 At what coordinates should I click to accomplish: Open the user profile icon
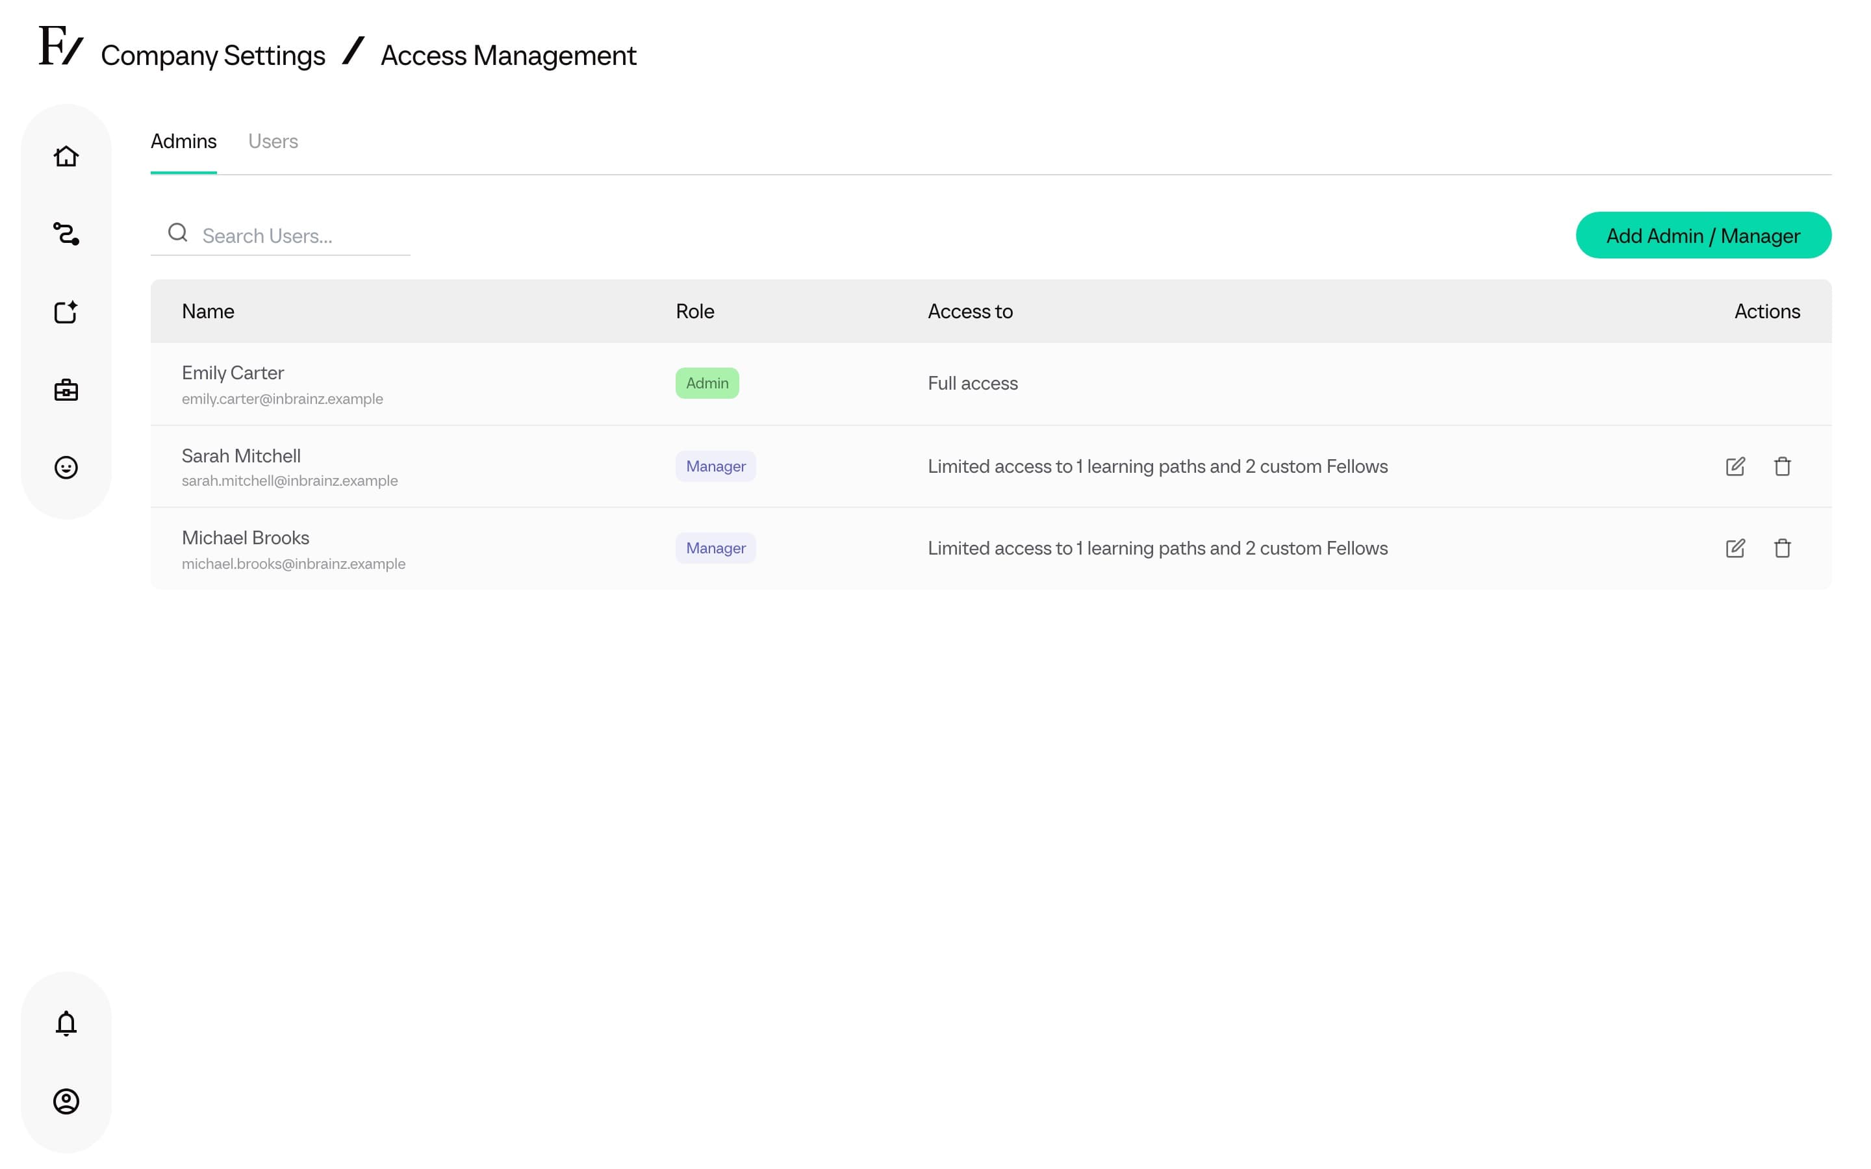66,1100
